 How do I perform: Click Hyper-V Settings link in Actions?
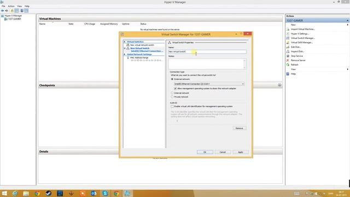pos(300,34)
